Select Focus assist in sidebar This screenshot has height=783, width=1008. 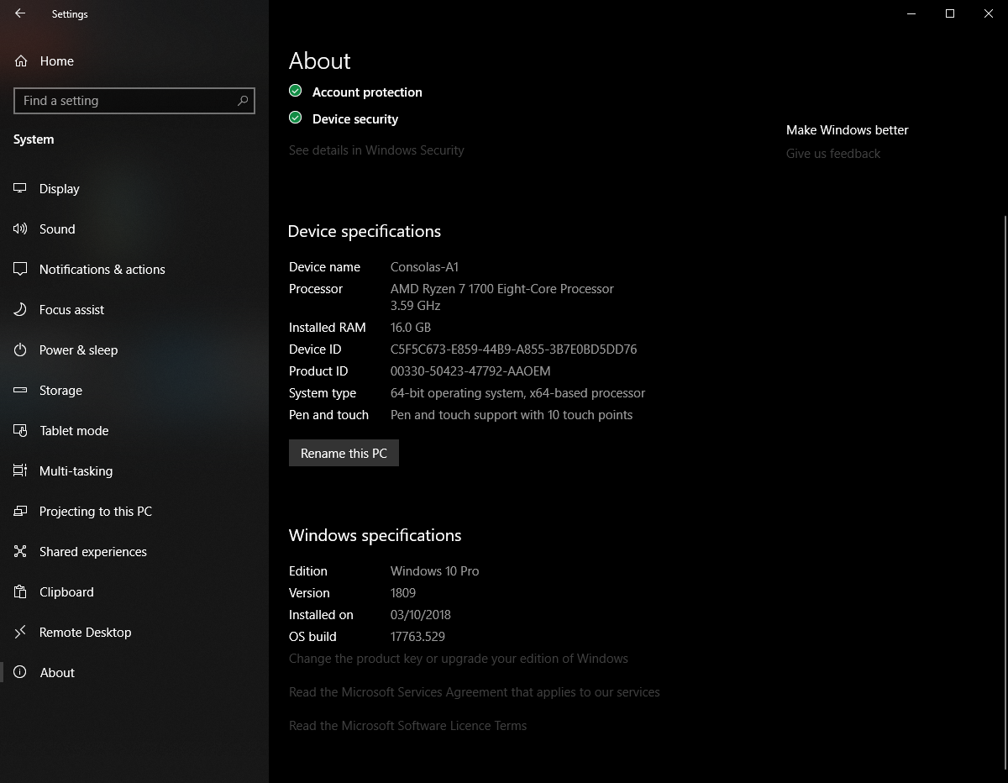134,310
